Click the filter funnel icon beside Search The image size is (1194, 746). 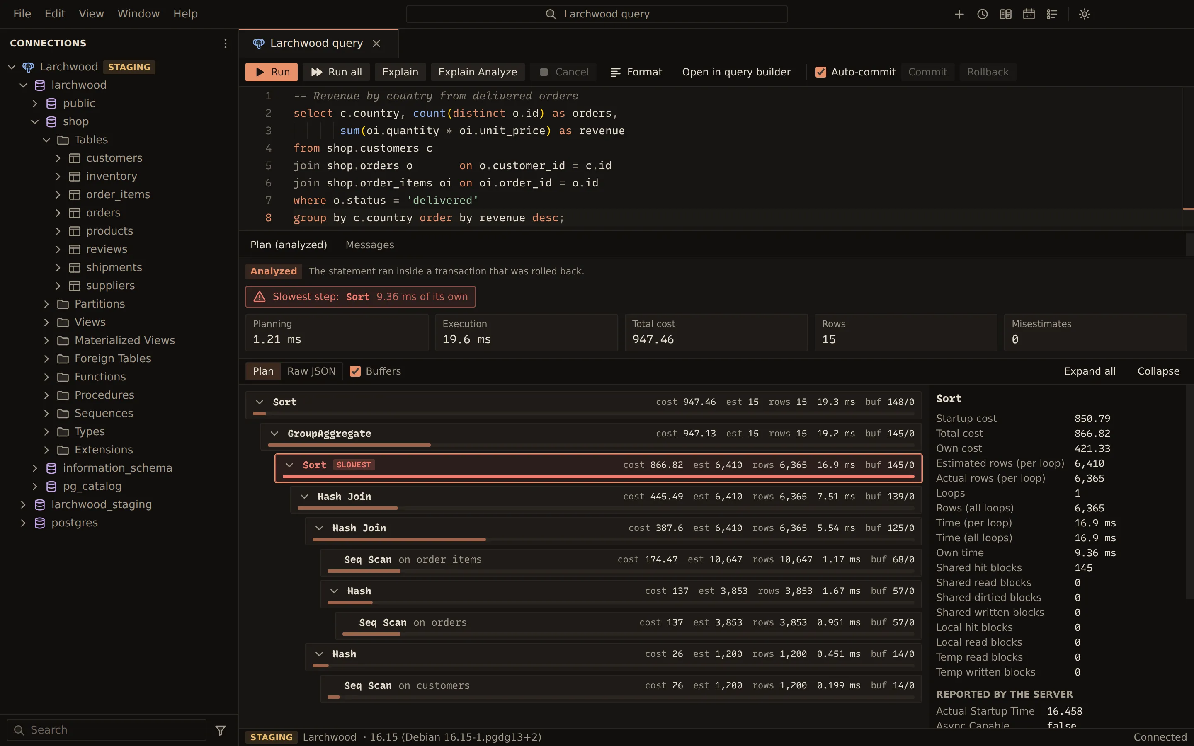(x=221, y=730)
